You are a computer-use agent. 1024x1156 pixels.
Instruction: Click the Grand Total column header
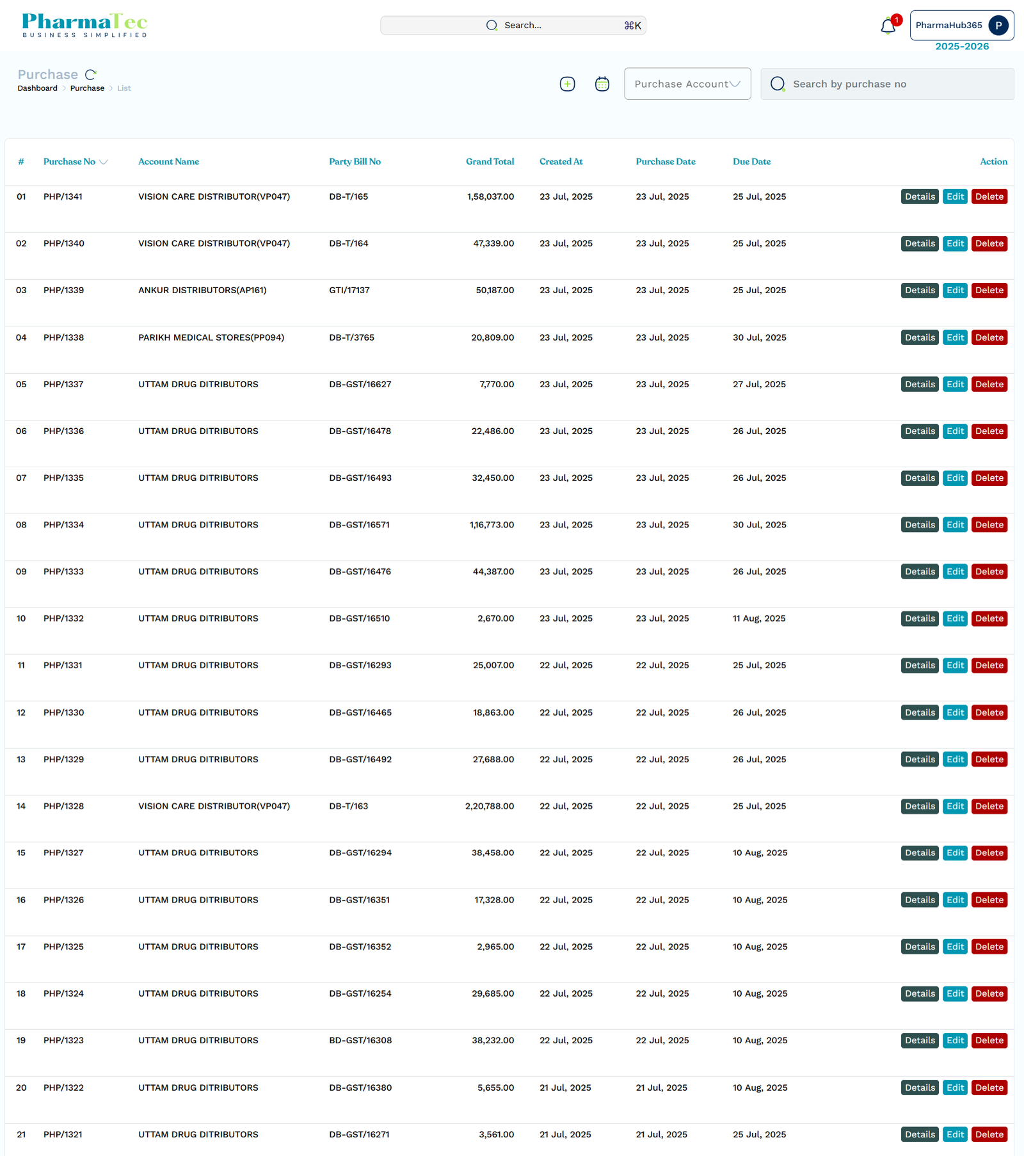490,162
